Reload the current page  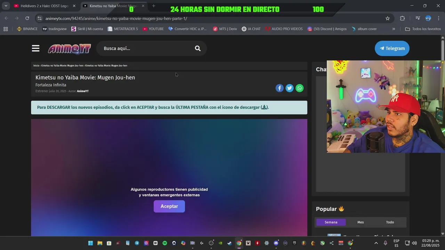click(x=27, y=18)
